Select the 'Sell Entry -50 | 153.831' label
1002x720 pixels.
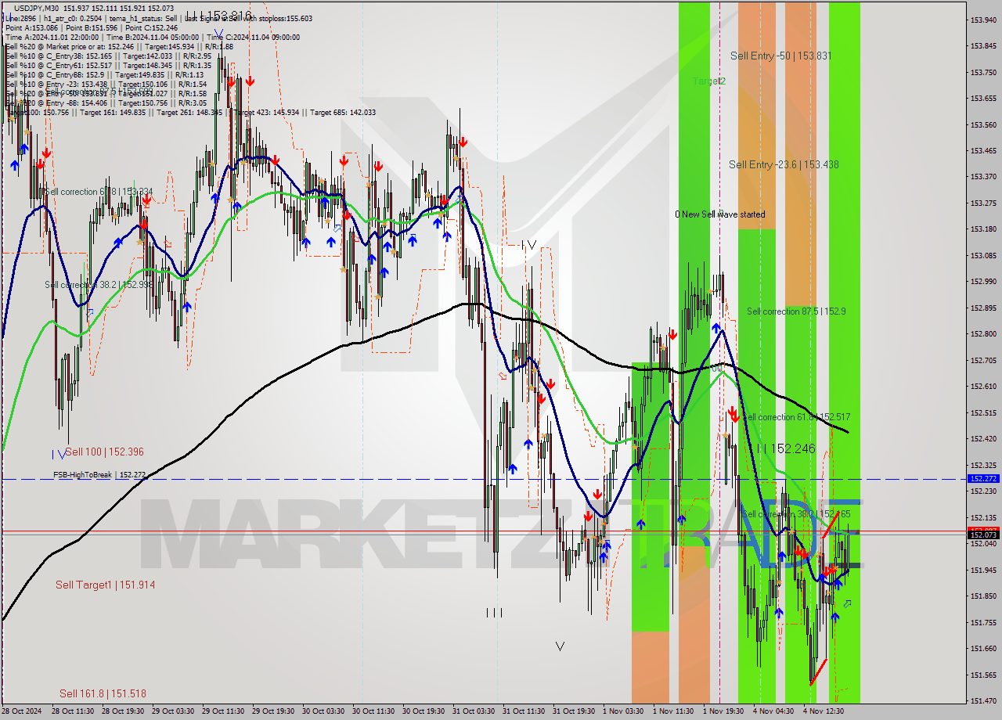[x=780, y=56]
